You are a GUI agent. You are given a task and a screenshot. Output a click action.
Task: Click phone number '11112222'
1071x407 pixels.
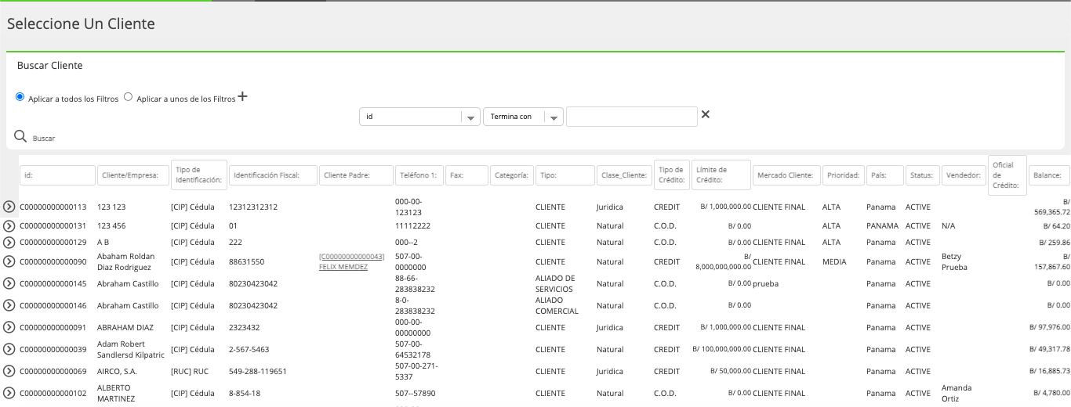tap(413, 225)
